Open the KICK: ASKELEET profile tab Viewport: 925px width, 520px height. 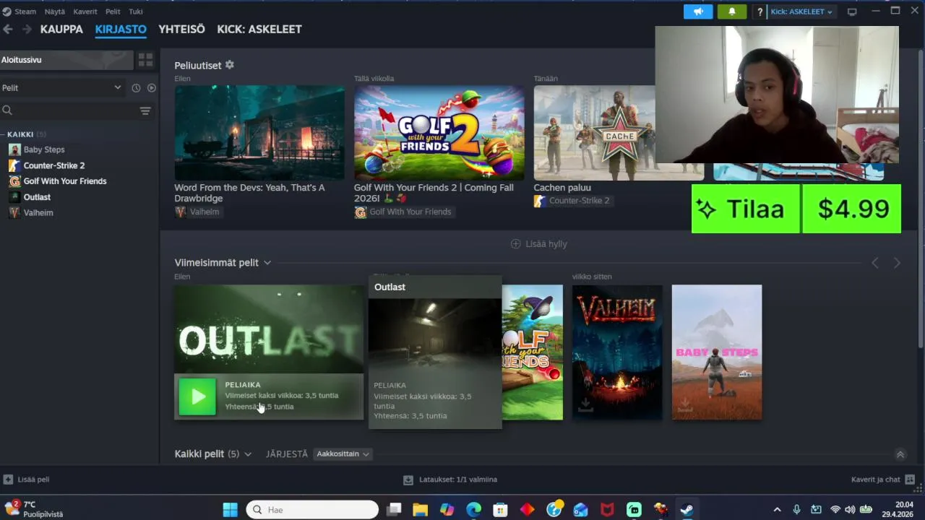pyautogui.click(x=259, y=29)
